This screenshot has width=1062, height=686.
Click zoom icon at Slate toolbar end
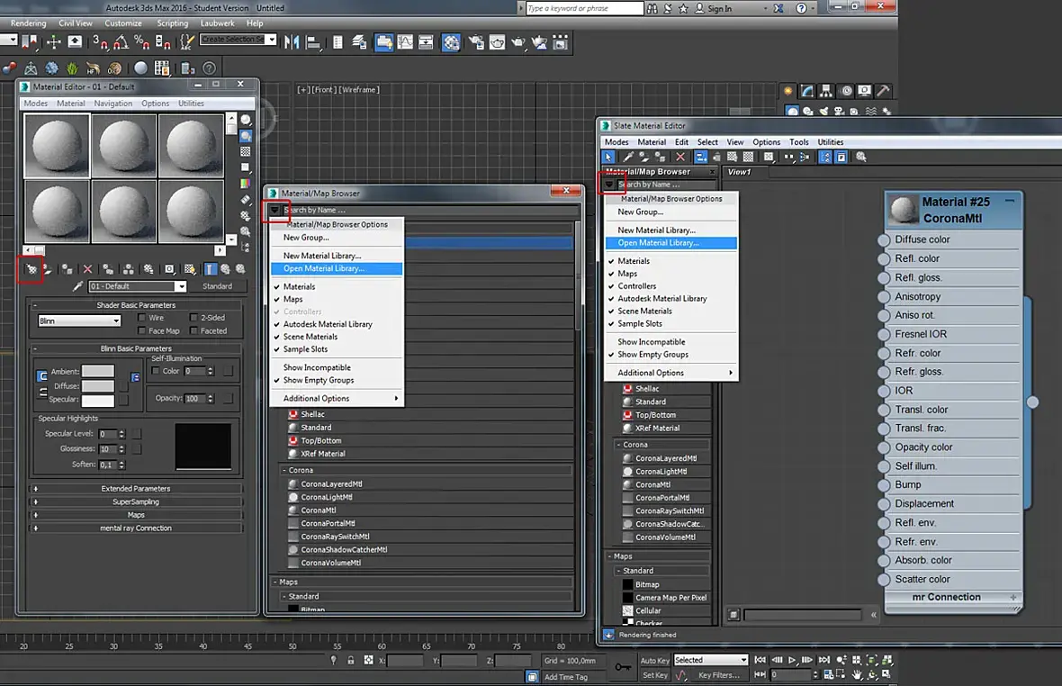861,157
